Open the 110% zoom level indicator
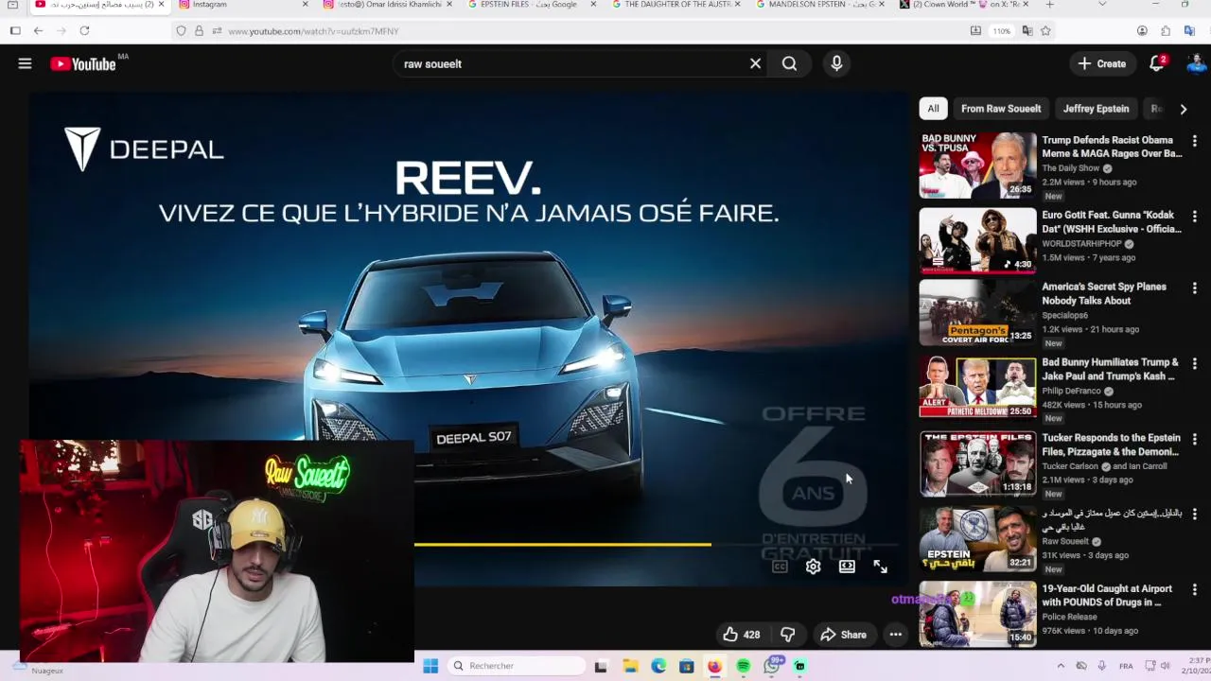 (x=1002, y=31)
